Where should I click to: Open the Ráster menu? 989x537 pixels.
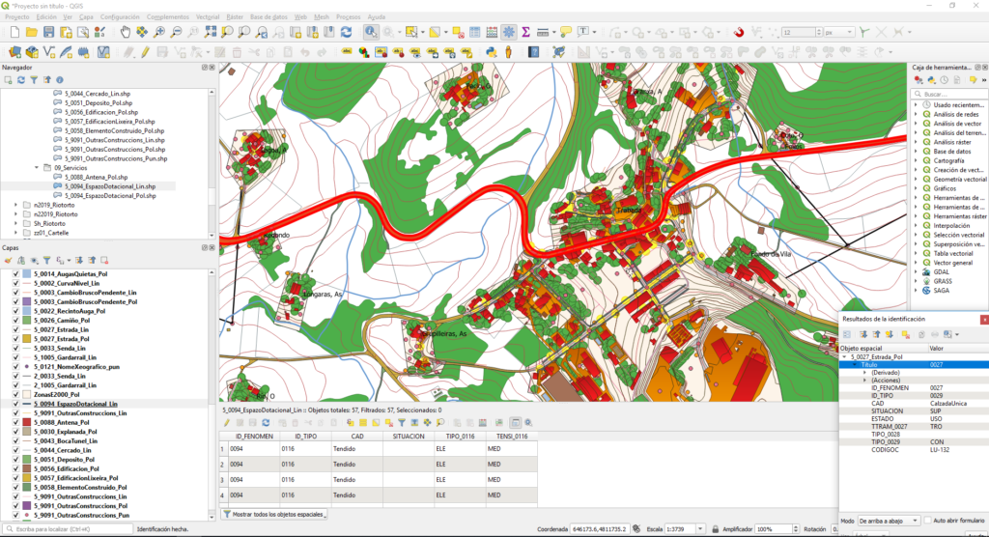point(235,17)
